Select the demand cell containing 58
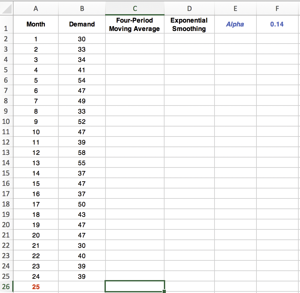The width and height of the screenshot is (300, 293). pyautogui.click(x=82, y=153)
